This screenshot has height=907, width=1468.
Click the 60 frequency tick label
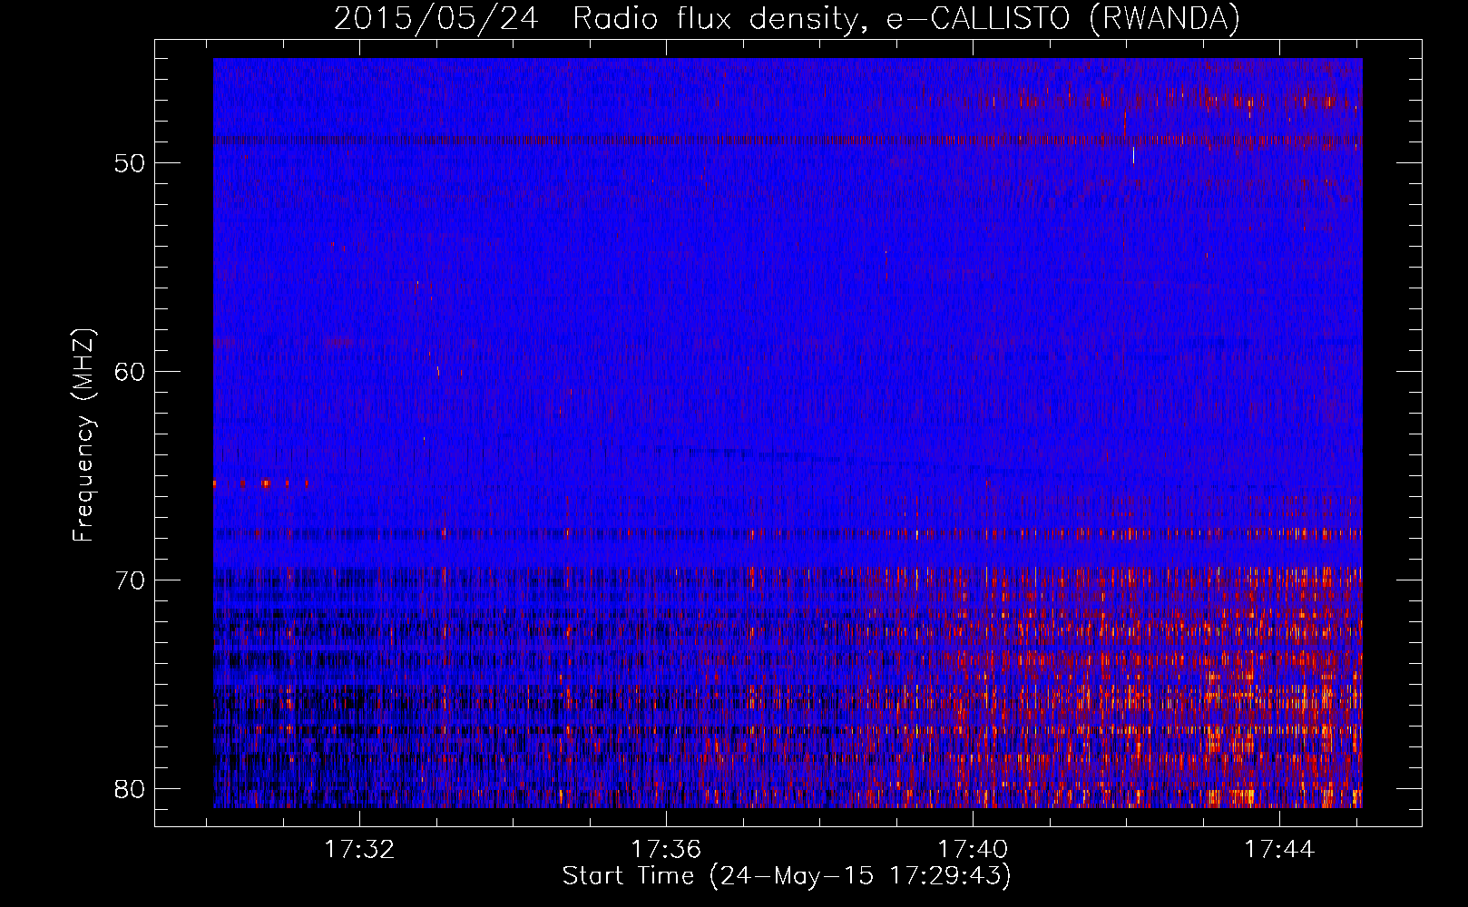click(x=130, y=372)
